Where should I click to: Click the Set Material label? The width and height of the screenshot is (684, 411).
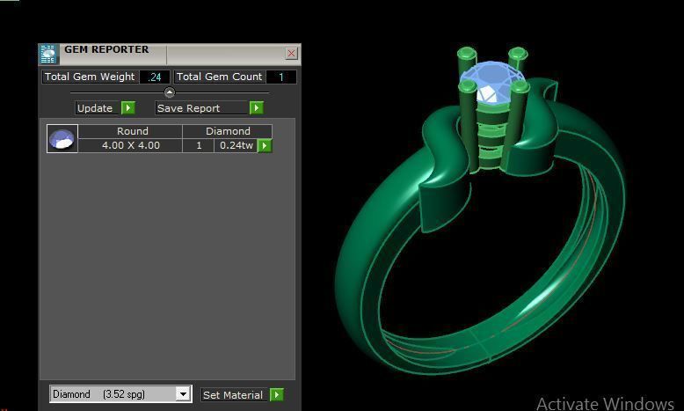point(233,395)
